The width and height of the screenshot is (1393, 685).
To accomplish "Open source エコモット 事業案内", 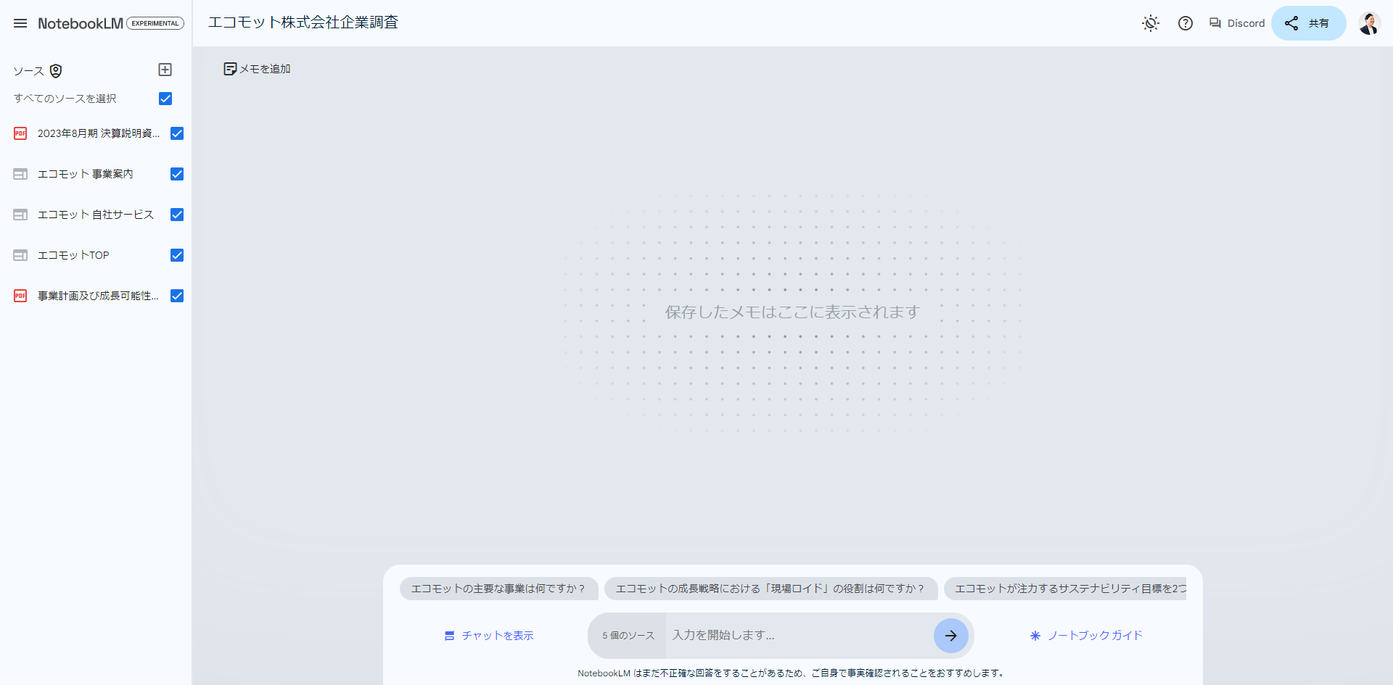I will 86,174.
